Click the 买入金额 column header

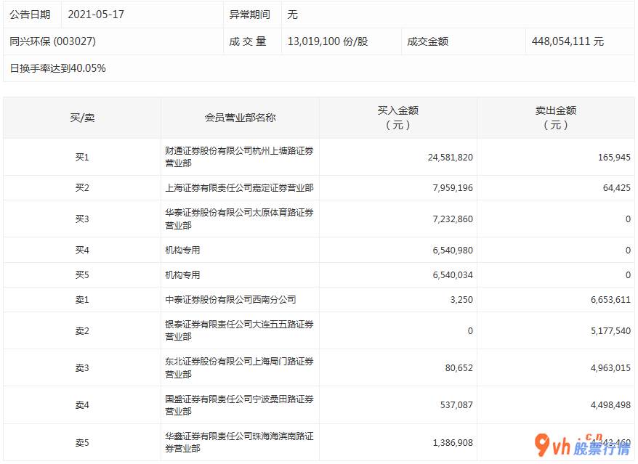tap(398, 118)
